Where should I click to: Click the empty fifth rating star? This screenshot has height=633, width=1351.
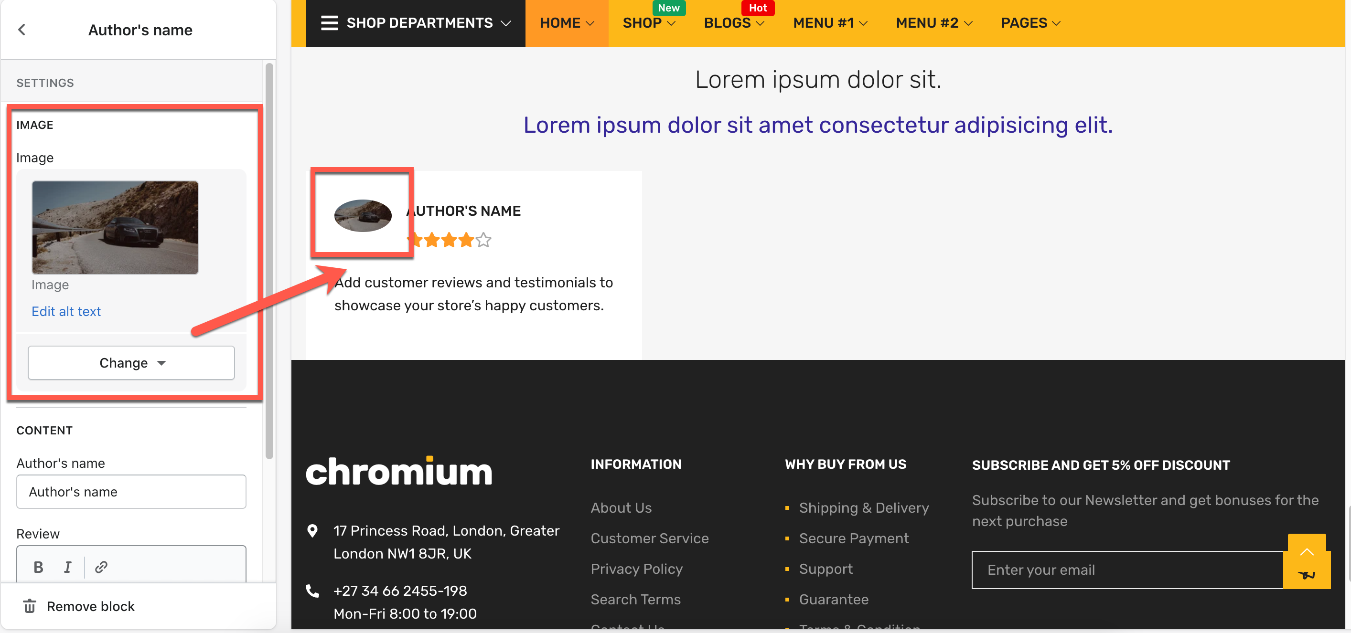pyautogui.click(x=483, y=240)
